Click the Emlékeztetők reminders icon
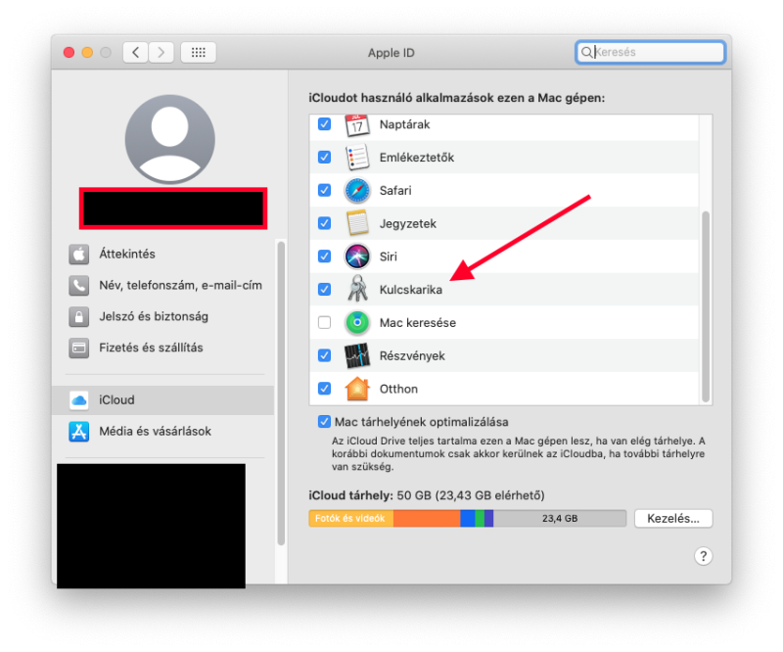783x652 pixels. tap(357, 158)
